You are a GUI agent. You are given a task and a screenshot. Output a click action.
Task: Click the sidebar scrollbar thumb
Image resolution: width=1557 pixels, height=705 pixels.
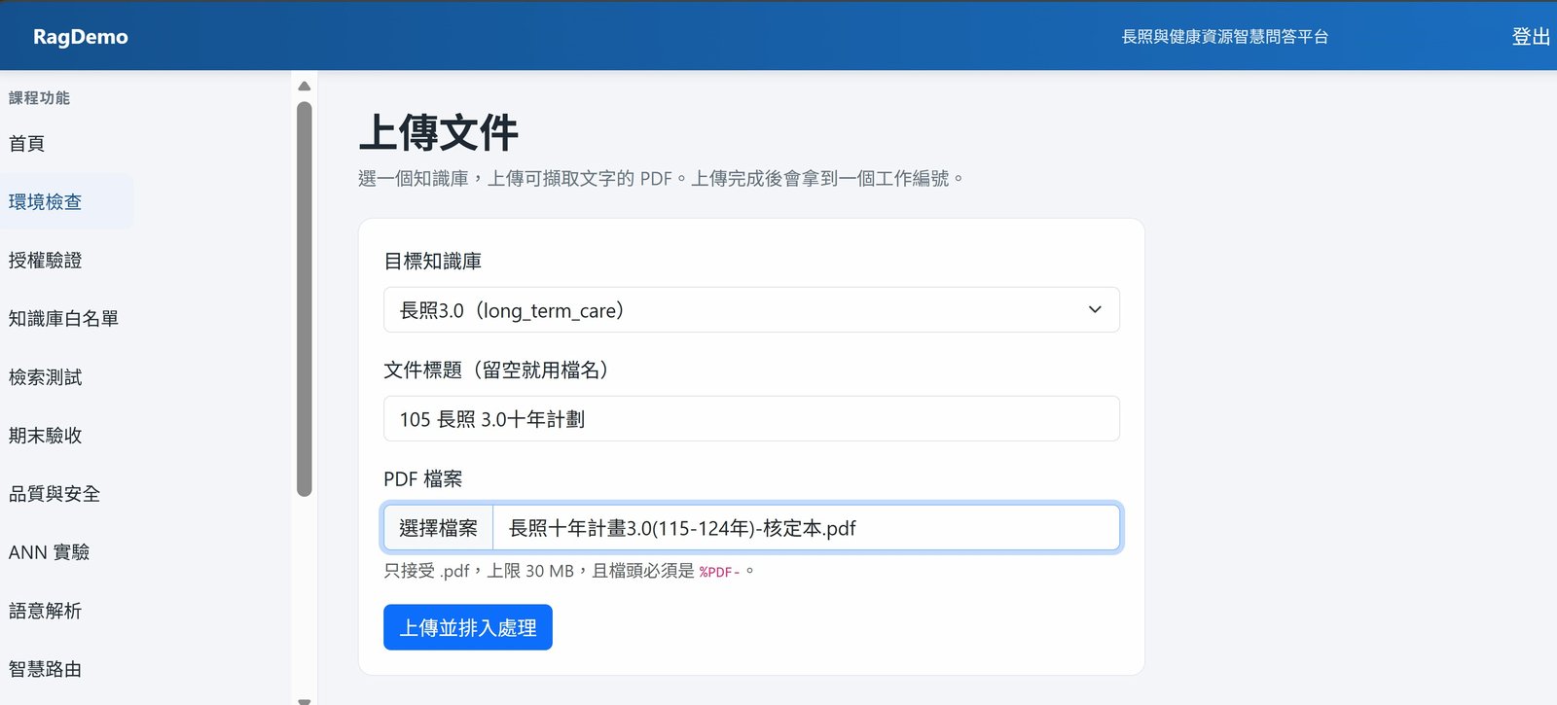[x=305, y=300]
